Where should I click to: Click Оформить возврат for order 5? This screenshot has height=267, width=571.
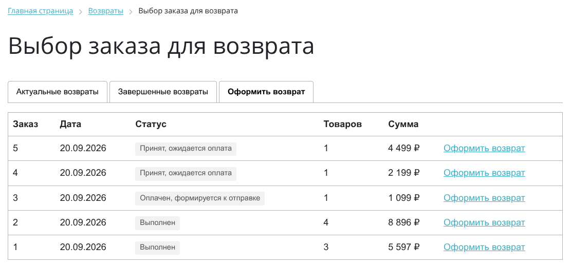[x=484, y=148]
